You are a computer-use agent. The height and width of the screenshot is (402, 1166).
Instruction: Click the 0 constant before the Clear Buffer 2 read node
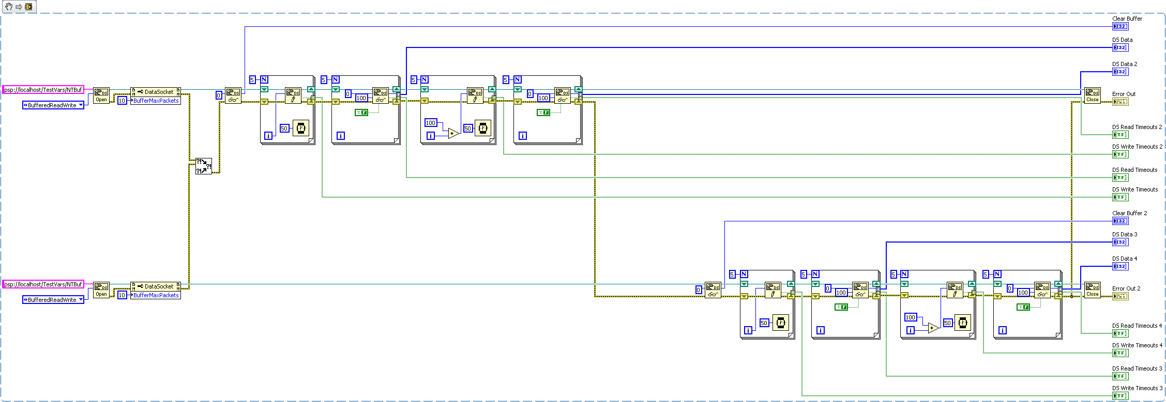(698, 290)
